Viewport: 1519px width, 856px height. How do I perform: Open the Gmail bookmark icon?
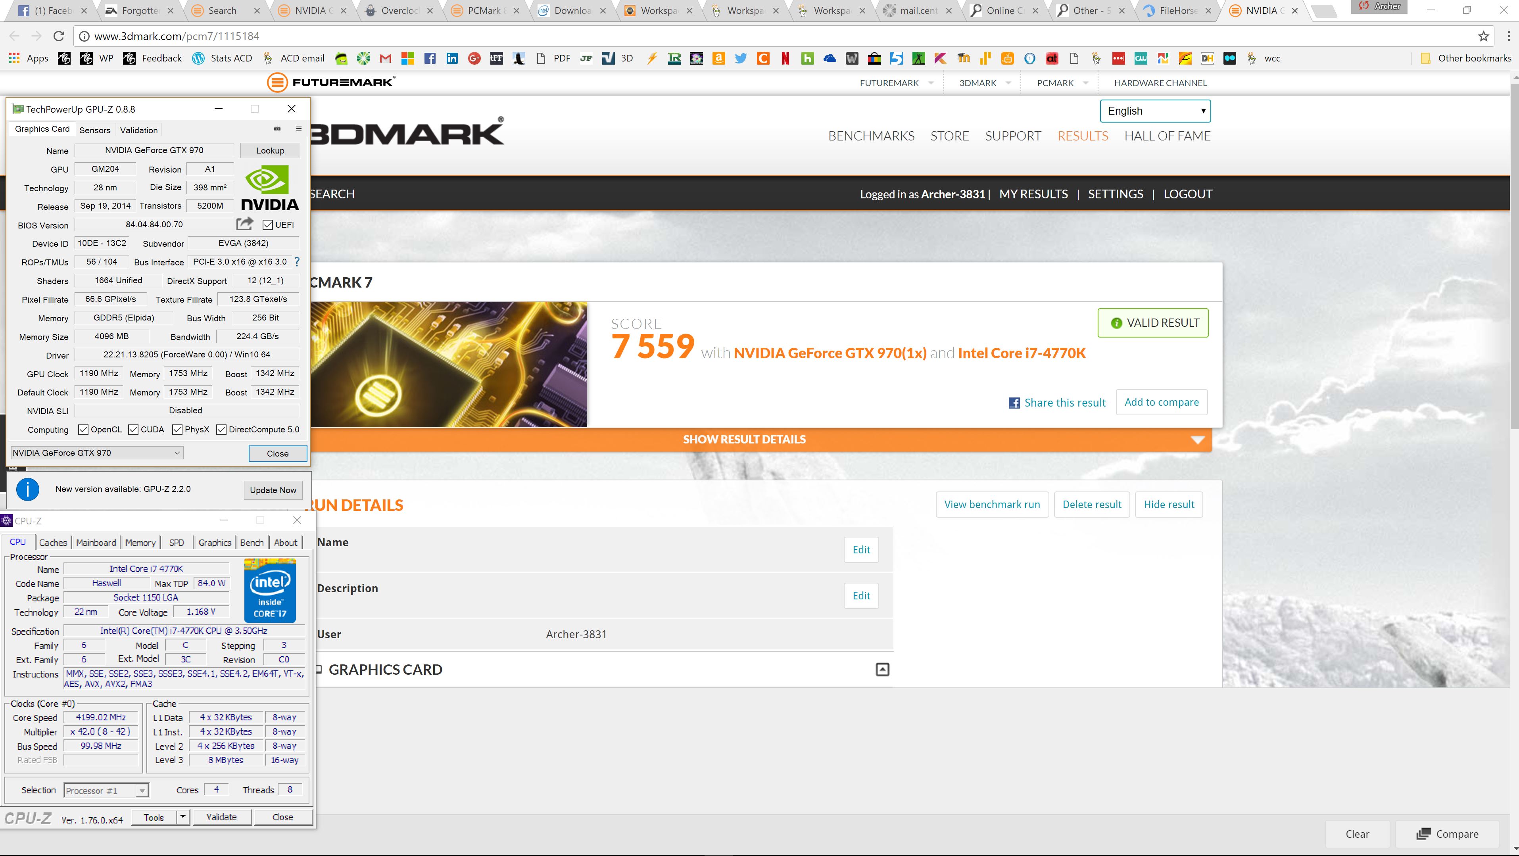pyautogui.click(x=386, y=58)
